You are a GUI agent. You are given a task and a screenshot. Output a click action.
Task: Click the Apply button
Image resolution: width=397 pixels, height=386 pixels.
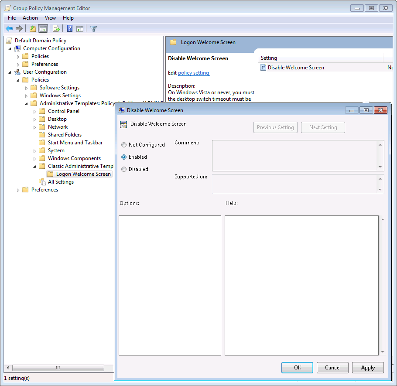(x=367, y=368)
